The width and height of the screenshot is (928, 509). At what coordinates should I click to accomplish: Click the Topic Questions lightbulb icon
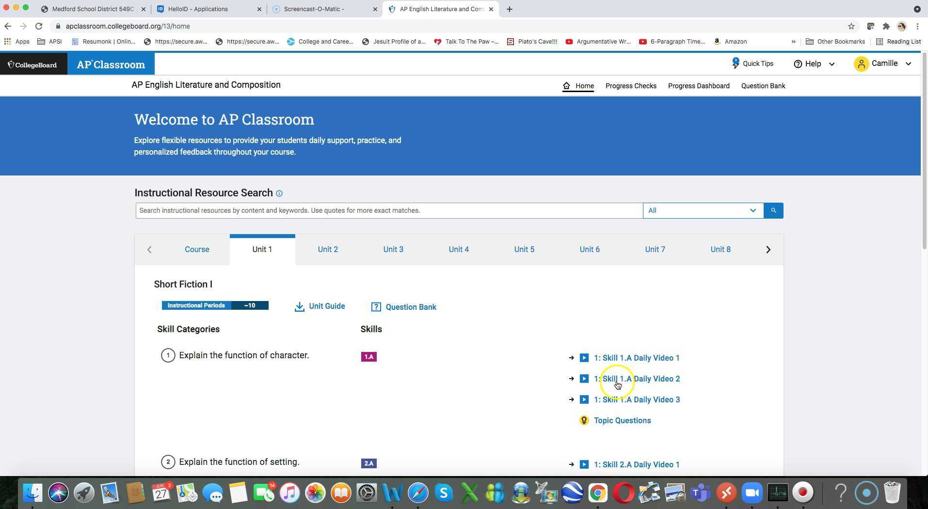coord(584,420)
